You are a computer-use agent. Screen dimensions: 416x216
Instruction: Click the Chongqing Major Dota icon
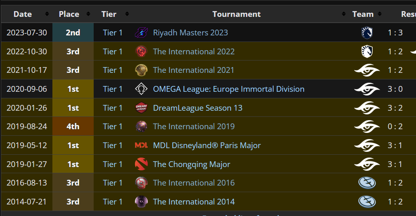pos(141,164)
